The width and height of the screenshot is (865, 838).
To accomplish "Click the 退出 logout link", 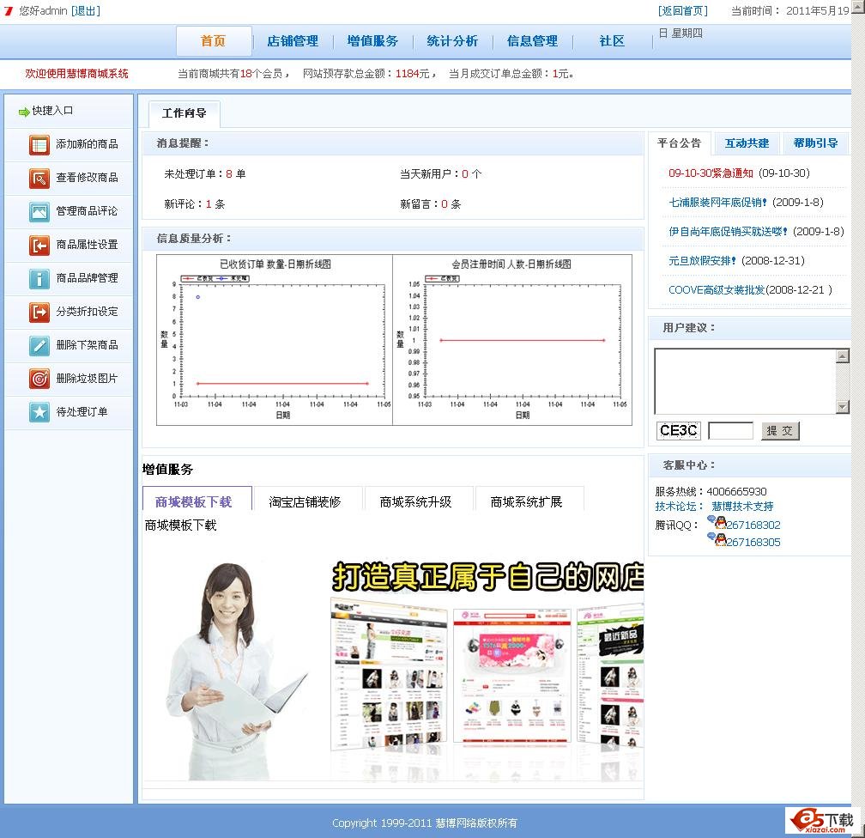I will tap(86, 10).
